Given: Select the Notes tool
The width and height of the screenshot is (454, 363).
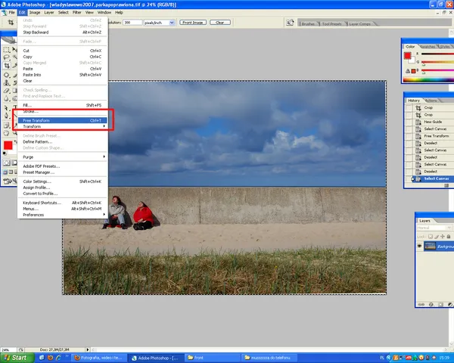Looking at the screenshot, I should click(x=6, y=126).
